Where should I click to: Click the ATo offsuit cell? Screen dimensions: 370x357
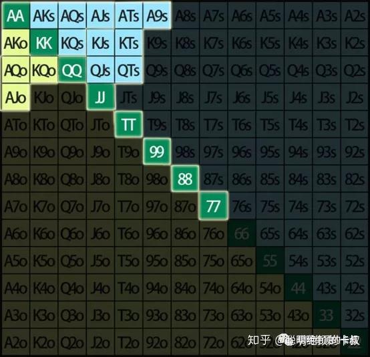click(x=15, y=124)
